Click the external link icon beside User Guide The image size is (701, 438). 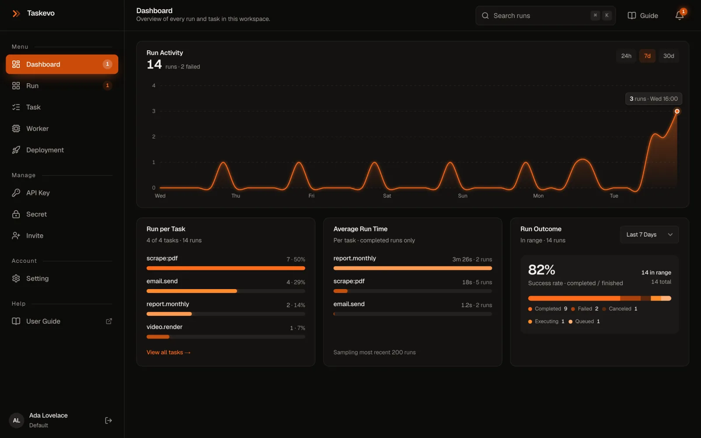point(109,321)
